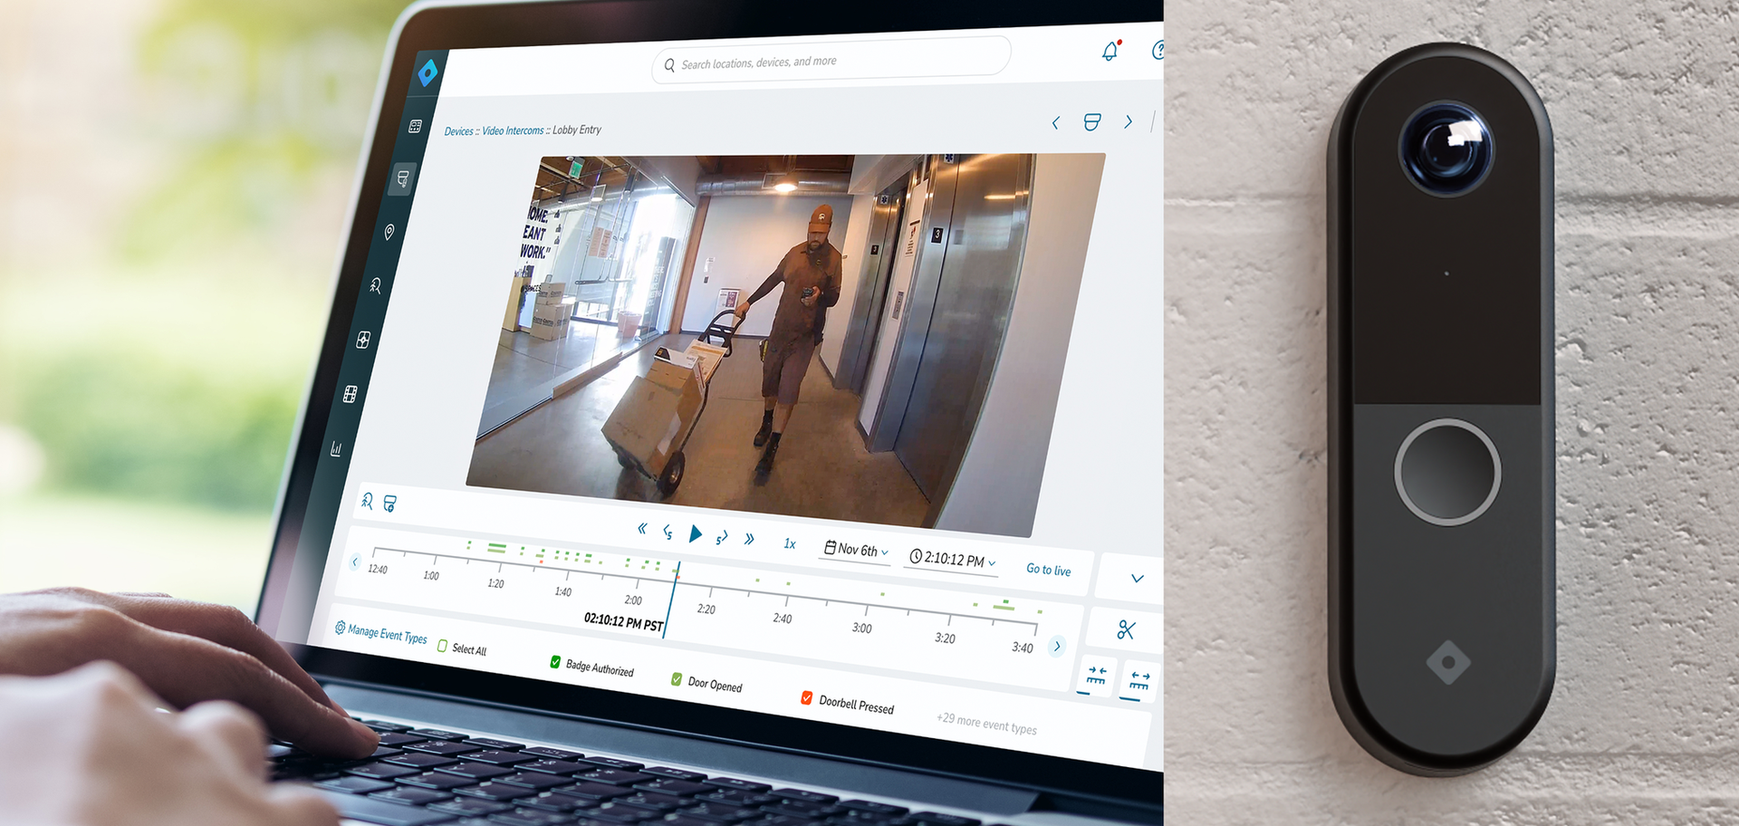Click the Go to live link
This screenshot has height=826, width=1739.
[1048, 570]
